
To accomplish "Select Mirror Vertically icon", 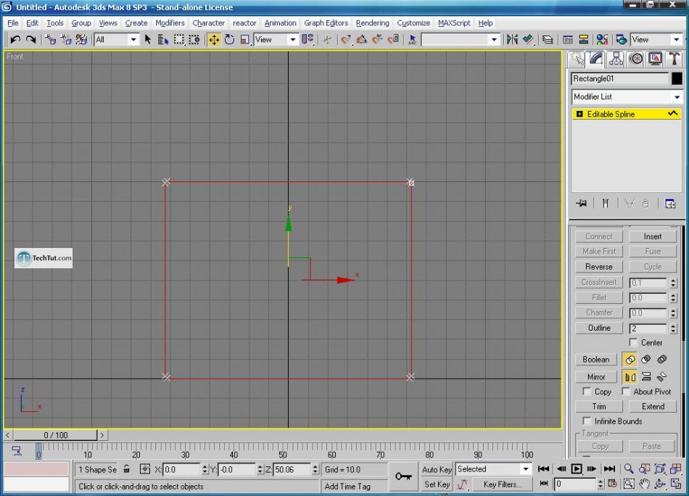I will (x=646, y=377).
